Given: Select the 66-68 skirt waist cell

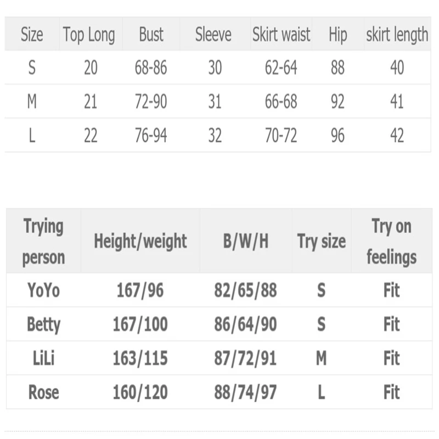Looking at the screenshot, I should (281, 102).
